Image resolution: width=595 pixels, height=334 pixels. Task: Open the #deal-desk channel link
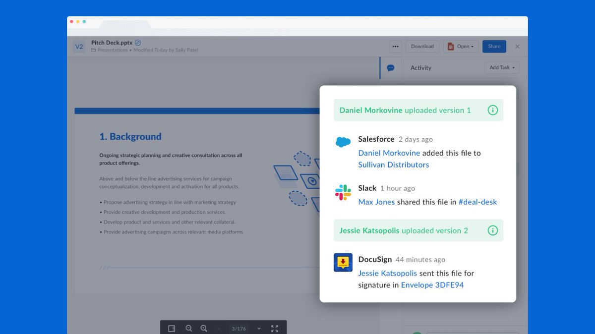point(477,202)
